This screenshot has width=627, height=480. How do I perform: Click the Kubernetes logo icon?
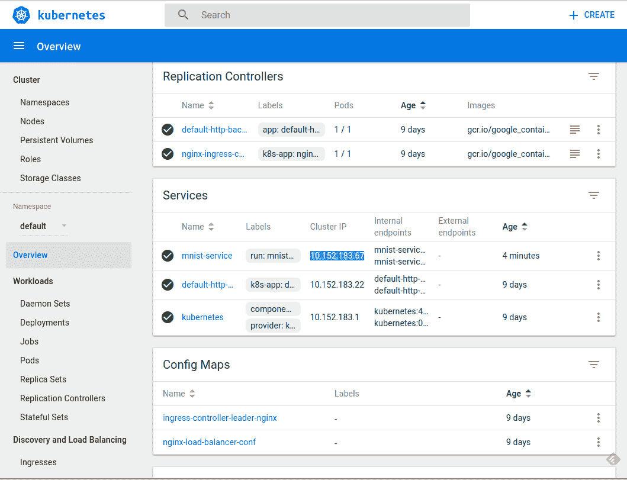[x=21, y=15]
